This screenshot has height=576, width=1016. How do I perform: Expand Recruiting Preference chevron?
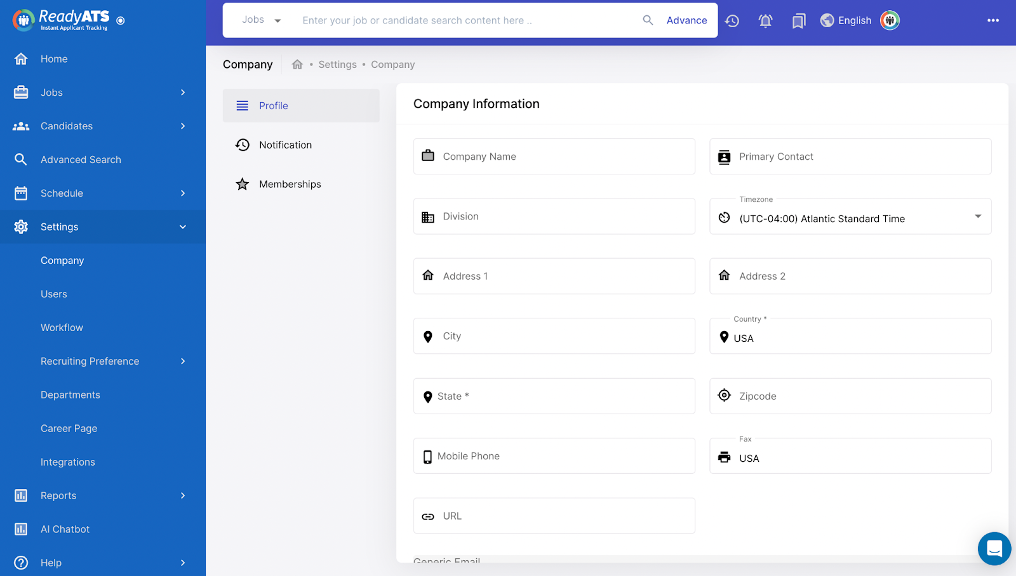(x=183, y=362)
